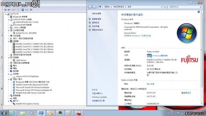Open 系統保護 system protection link
The image size is (206, 116).
coord(96,26)
